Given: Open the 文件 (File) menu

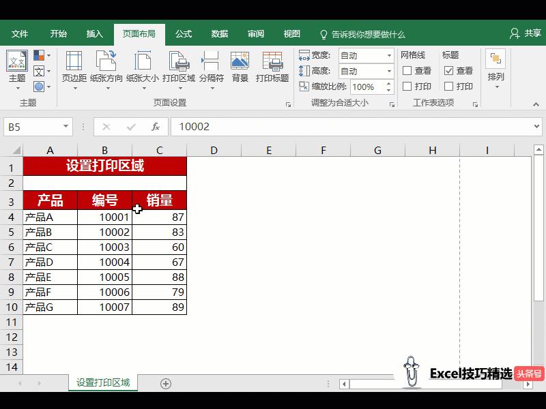Looking at the screenshot, I should [20, 33].
